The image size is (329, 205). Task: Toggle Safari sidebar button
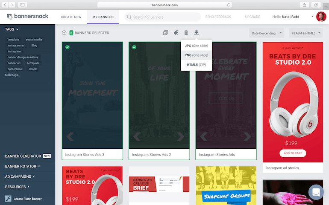[23, 5]
